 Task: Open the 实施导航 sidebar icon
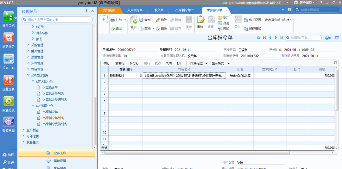pos(9,101)
